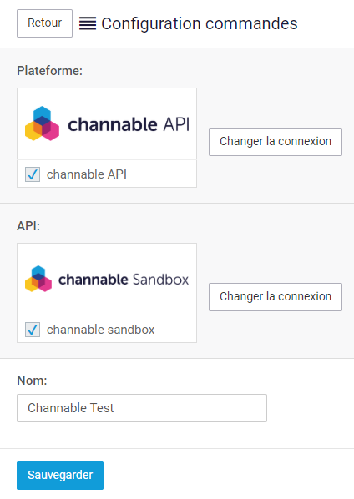Screen dimensions: 354x499
Task: Save configuration with Sauvegarder
Action: [60, 476]
